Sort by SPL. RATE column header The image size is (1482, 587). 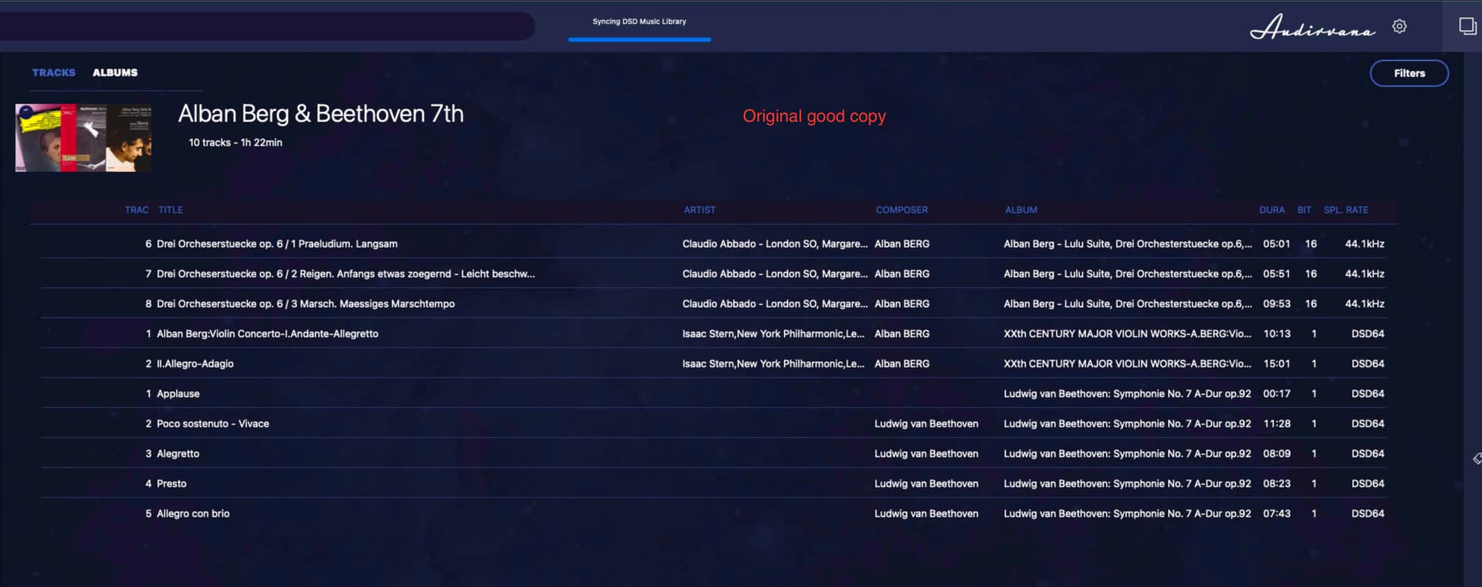[1345, 210]
